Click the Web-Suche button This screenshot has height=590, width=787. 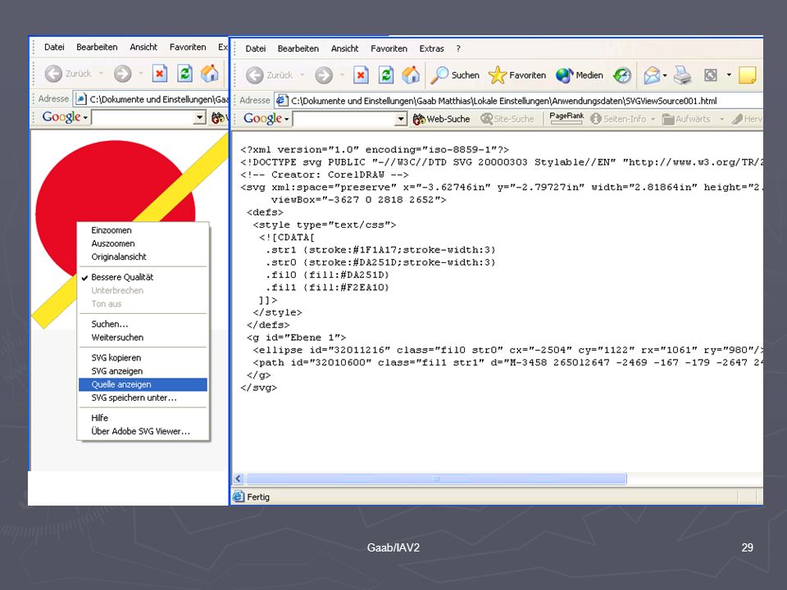click(x=441, y=119)
